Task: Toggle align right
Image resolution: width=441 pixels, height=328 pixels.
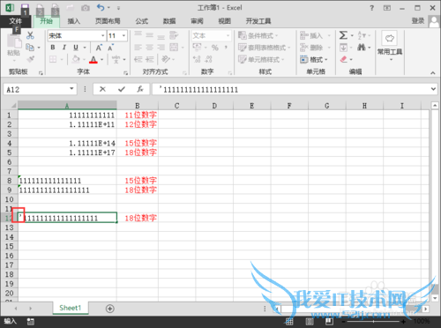Action: pos(161,48)
